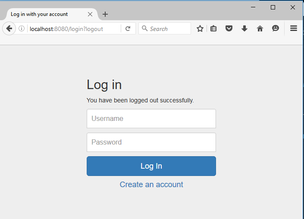This screenshot has width=304, height=219.
Task: Click the blue Log In button
Action: (x=151, y=166)
